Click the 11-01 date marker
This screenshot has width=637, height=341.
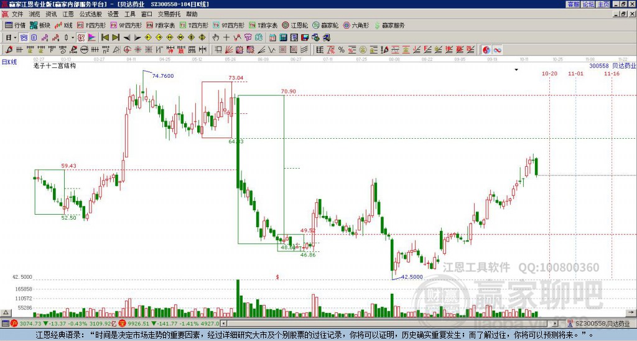pos(575,73)
